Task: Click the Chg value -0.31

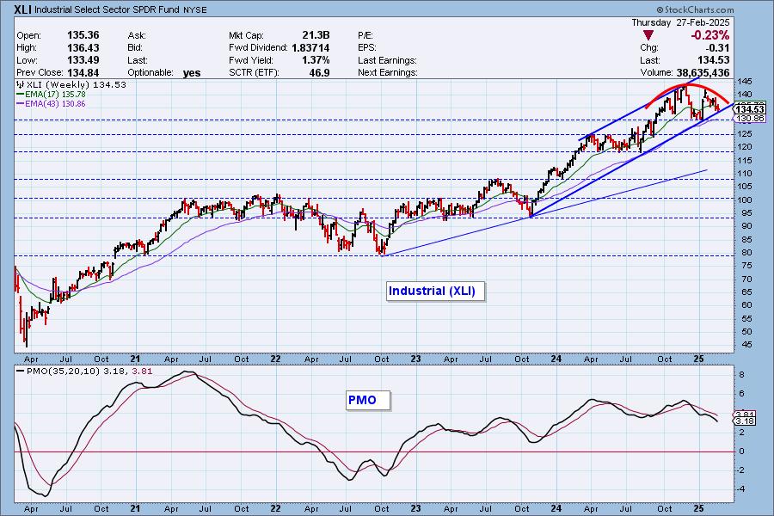Action: [x=718, y=48]
